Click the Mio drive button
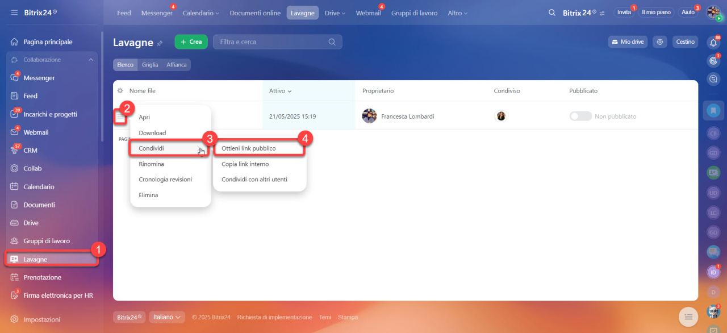This screenshot has height=333, width=727. point(628,42)
